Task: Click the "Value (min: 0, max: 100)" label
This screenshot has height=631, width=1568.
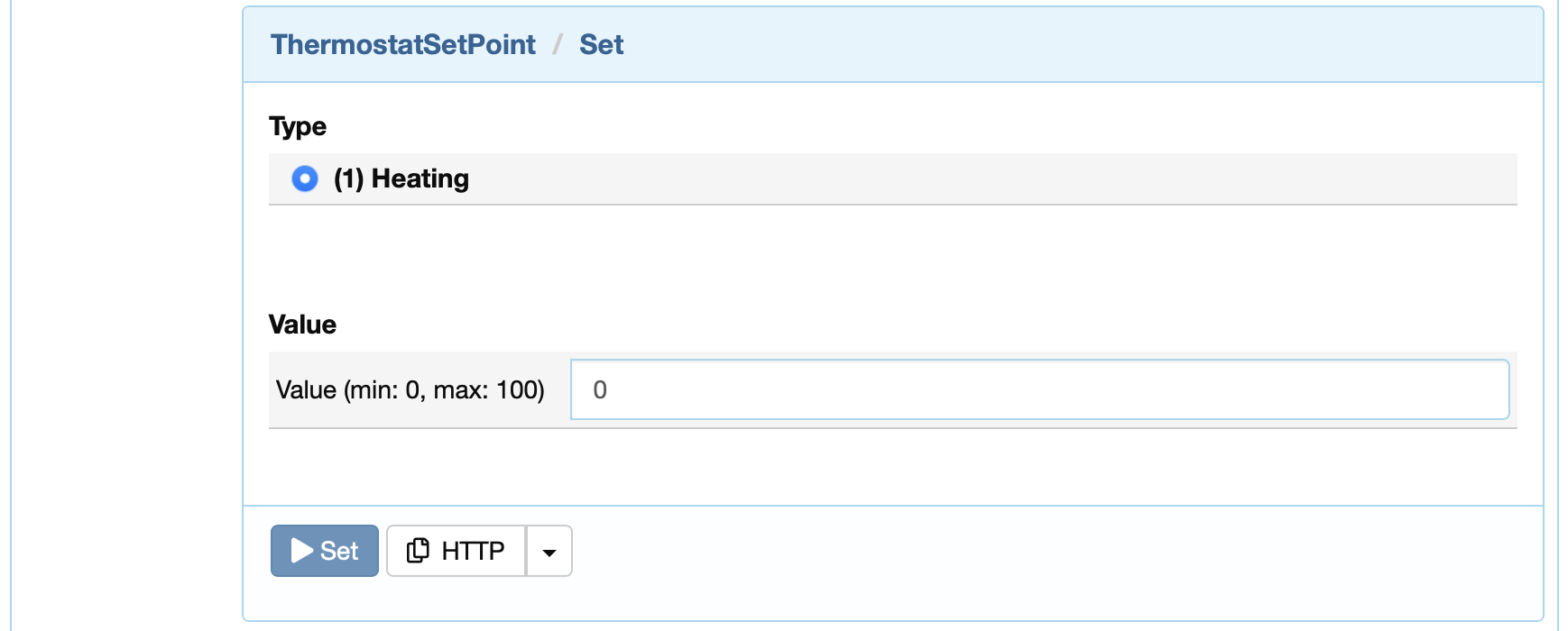Action: 410,389
